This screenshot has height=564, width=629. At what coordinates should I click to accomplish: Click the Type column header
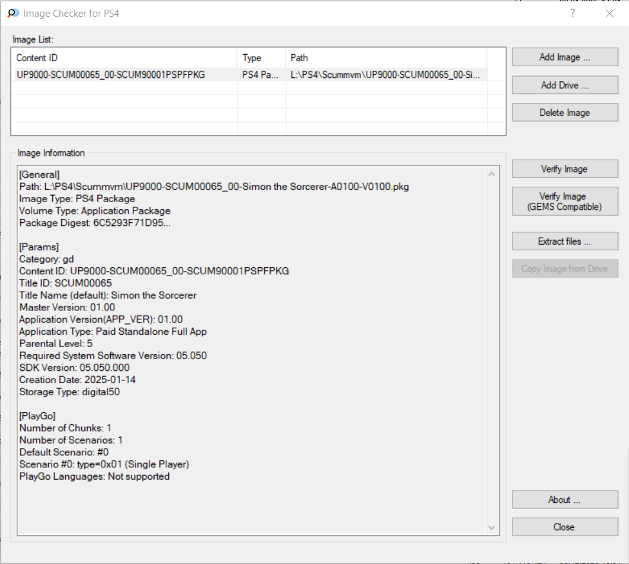[x=262, y=58]
